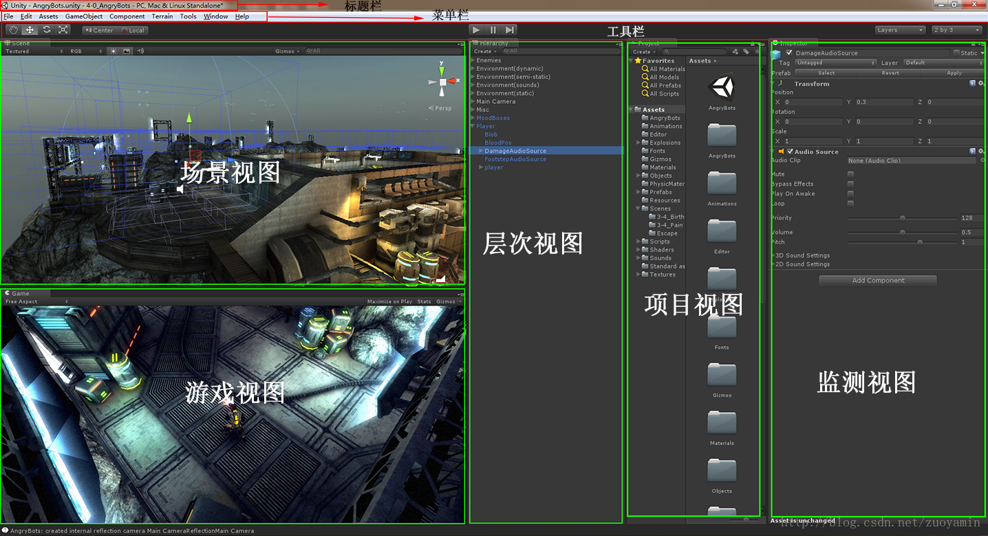Image resolution: width=988 pixels, height=536 pixels.
Task: Select the Hand tool in the toolbar
Action: (x=13, y=30)
